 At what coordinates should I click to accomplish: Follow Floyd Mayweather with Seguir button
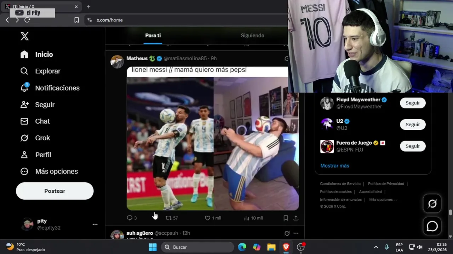[x=413, y=103]
